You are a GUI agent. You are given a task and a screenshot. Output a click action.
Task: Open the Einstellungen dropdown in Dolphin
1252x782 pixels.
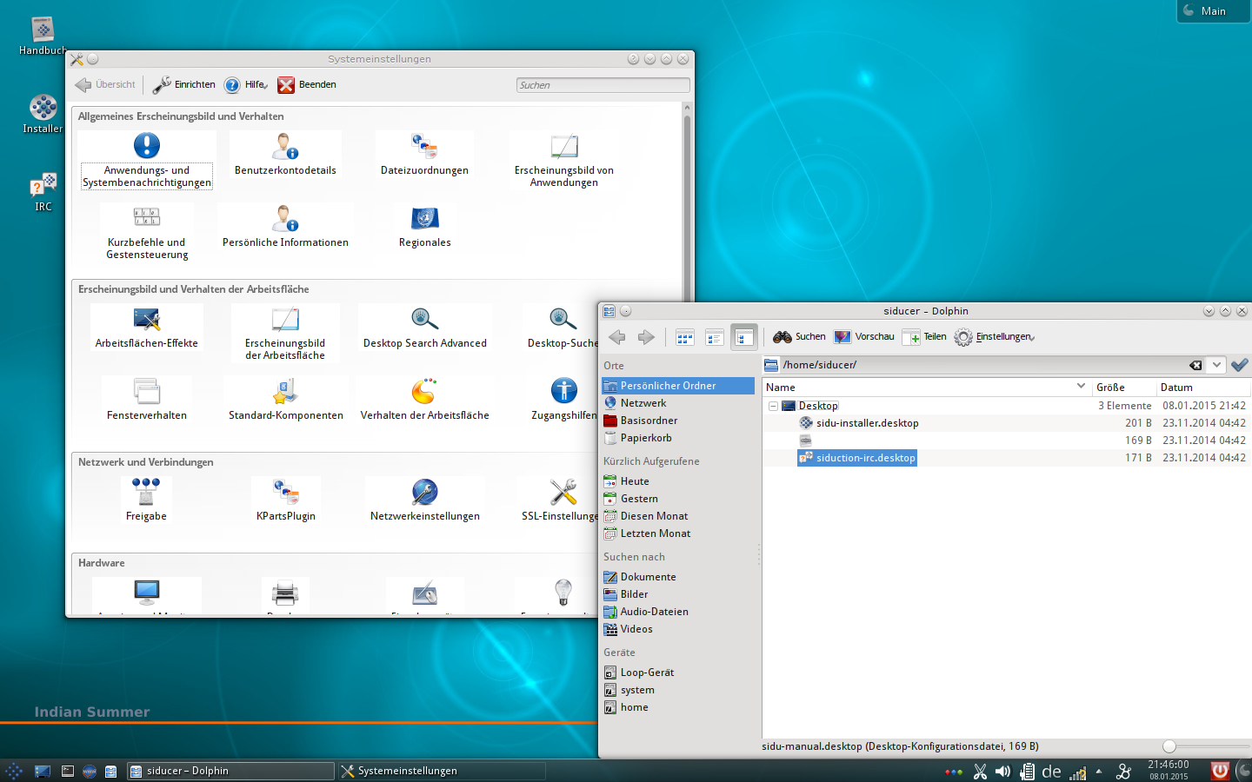pos(995,337)
